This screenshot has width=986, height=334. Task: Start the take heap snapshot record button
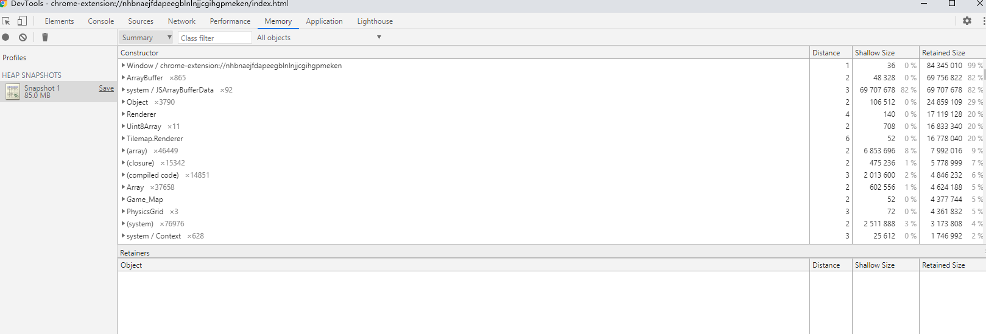tap(5, 37)
